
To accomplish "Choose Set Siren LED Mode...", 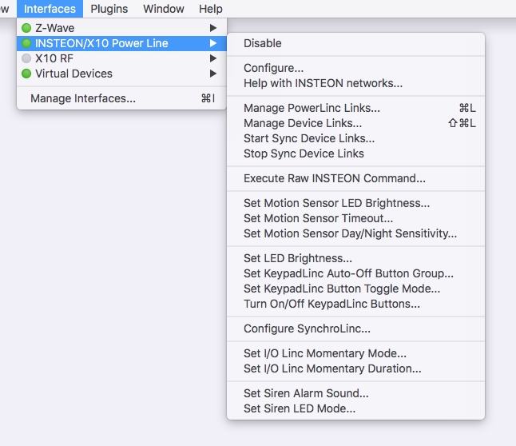I will tap(355, 408).
